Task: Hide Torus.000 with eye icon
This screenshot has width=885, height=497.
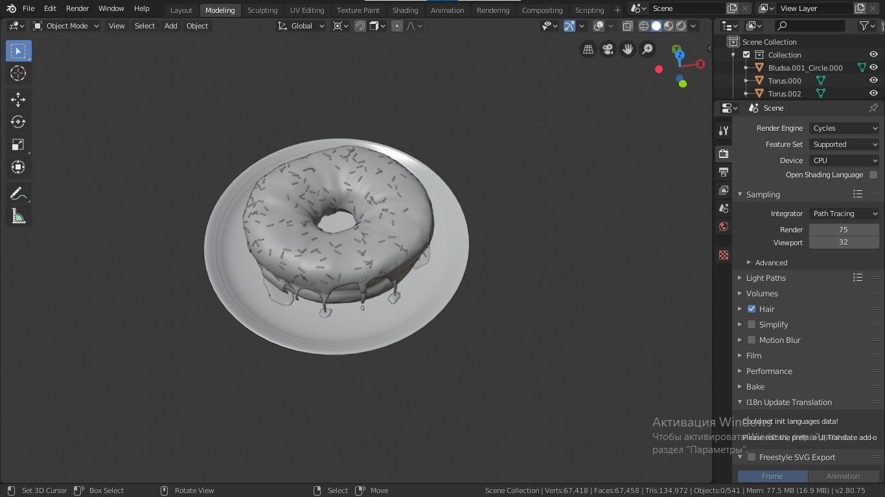Action: point(873,80)
